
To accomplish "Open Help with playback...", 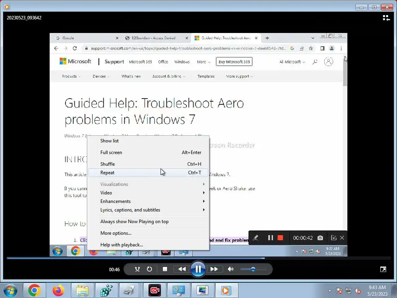I will (x=148, y=245).
